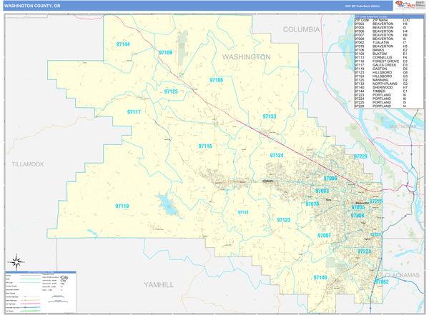Select ZIP label 97003 on the map
This screenshot has height=315, width=429.
[x=322, y=191]
